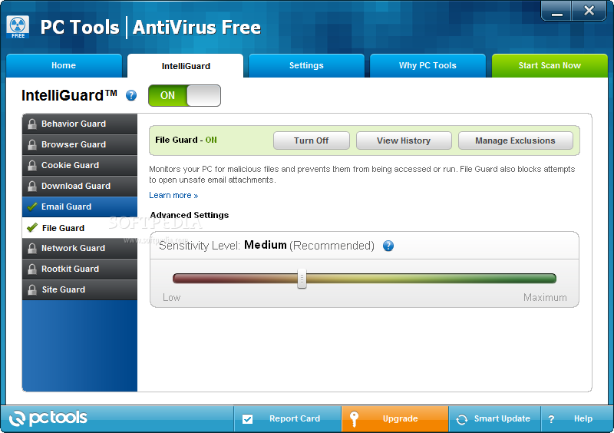Open the Settings tab

pyautogui.click(x=306, y=65)
